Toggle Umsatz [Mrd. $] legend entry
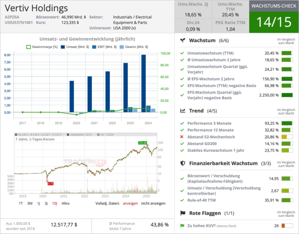Viewport: 299px width, 234px height. coord(75,47)
